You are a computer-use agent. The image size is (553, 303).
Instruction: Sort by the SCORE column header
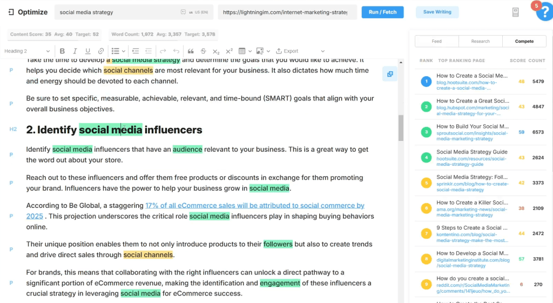[x=518, y=60]
